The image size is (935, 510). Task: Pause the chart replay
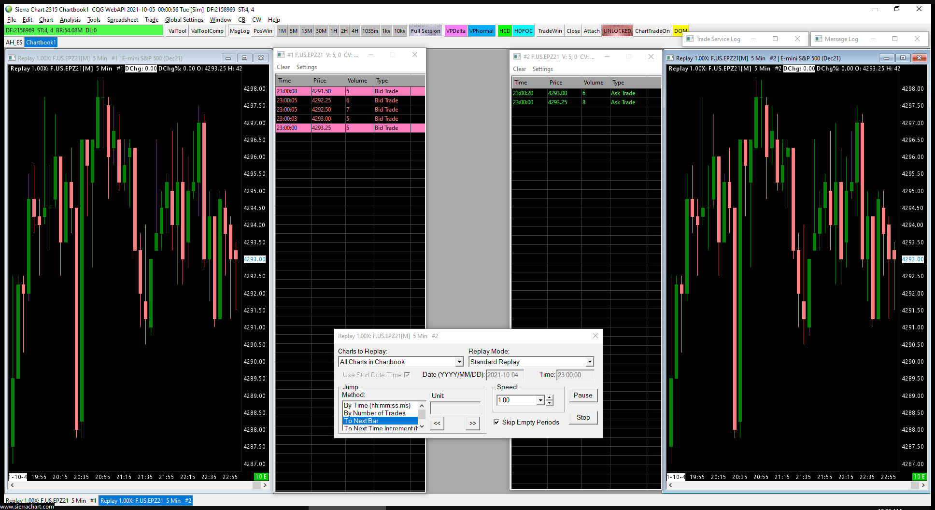click(x=583, y=395)
